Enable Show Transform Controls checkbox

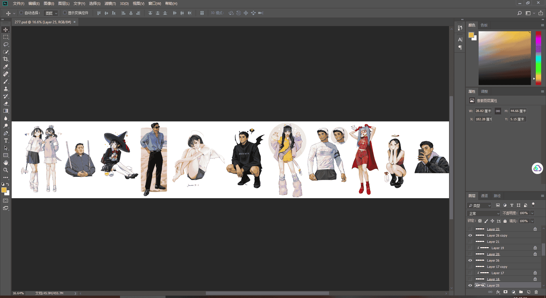65,13
